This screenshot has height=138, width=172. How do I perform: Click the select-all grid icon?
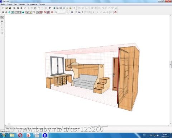click(x=72, y=12)
